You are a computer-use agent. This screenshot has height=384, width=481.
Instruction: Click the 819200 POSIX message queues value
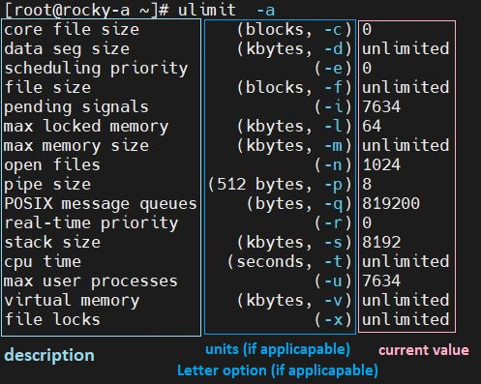(391, 204)
